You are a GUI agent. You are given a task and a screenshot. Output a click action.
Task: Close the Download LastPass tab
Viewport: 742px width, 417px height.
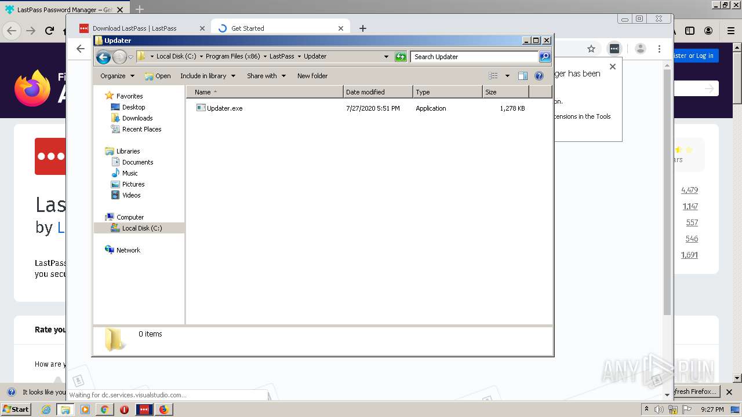click(202, 28)
